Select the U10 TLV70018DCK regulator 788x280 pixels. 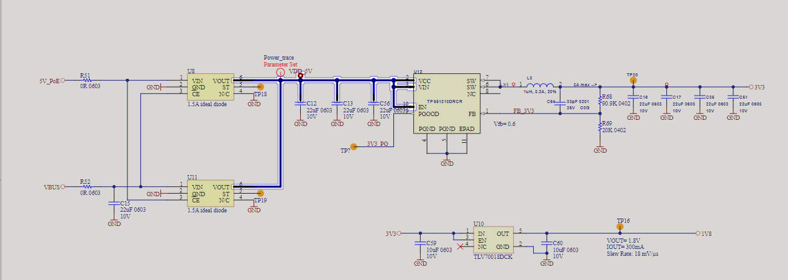tap(493, 239)
